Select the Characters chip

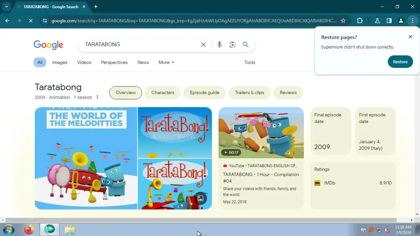tap(163, 92)
